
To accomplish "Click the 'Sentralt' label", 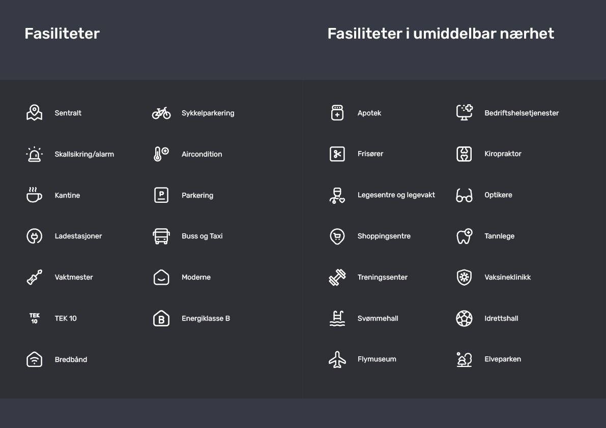I will tap(68, 113).
